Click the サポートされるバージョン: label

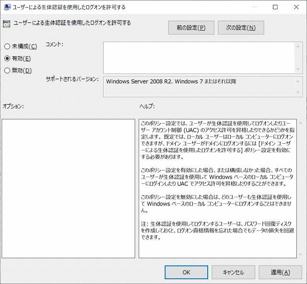72,79
